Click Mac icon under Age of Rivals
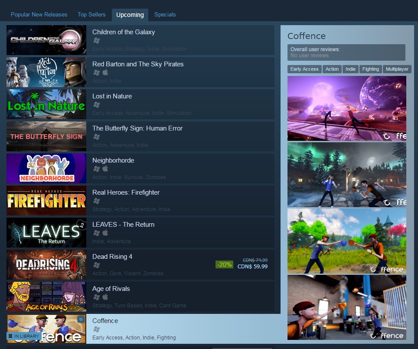 (105, 297)
